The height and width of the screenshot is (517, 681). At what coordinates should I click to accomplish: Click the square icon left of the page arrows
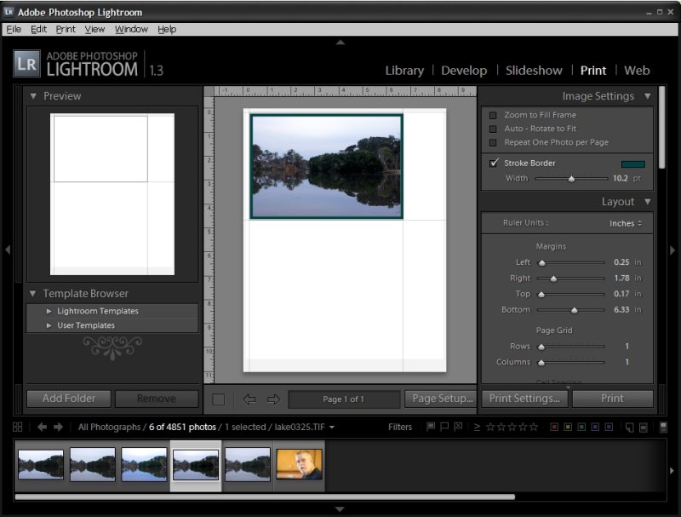tap(219, 399)
